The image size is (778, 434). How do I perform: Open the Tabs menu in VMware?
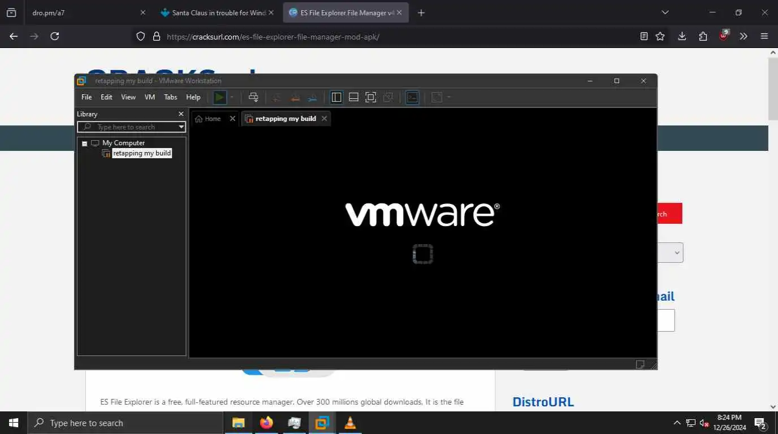click(171, 97)
